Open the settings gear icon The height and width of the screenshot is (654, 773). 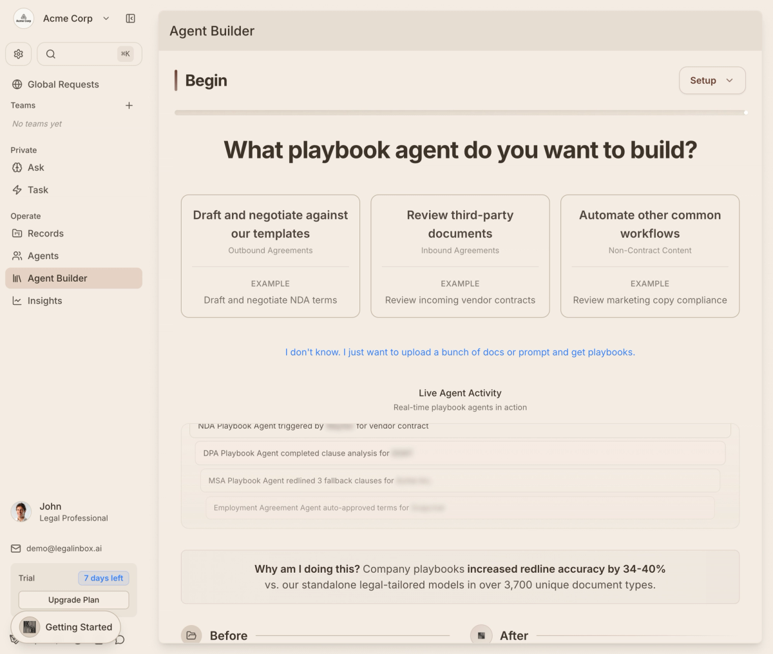[x=19, y=54]
